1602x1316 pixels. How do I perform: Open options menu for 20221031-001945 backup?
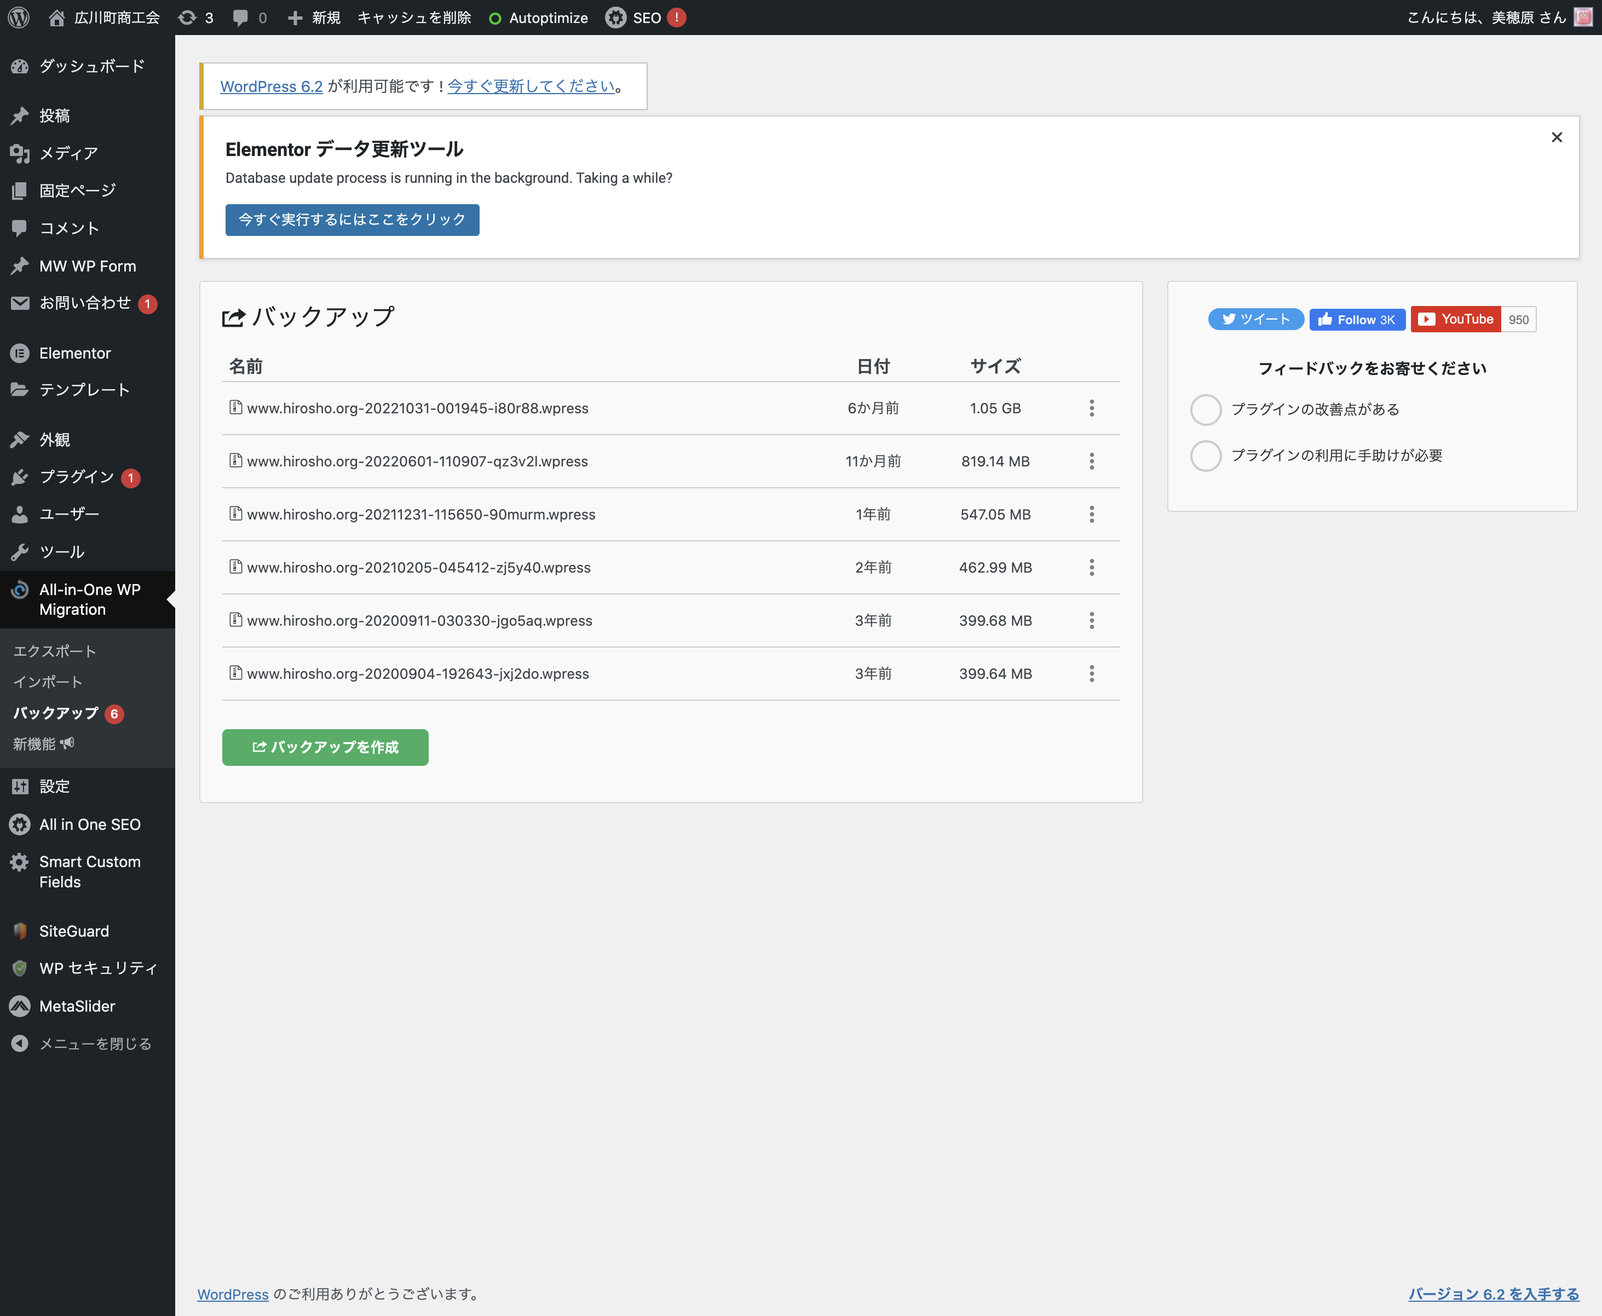pos(1092,408)
